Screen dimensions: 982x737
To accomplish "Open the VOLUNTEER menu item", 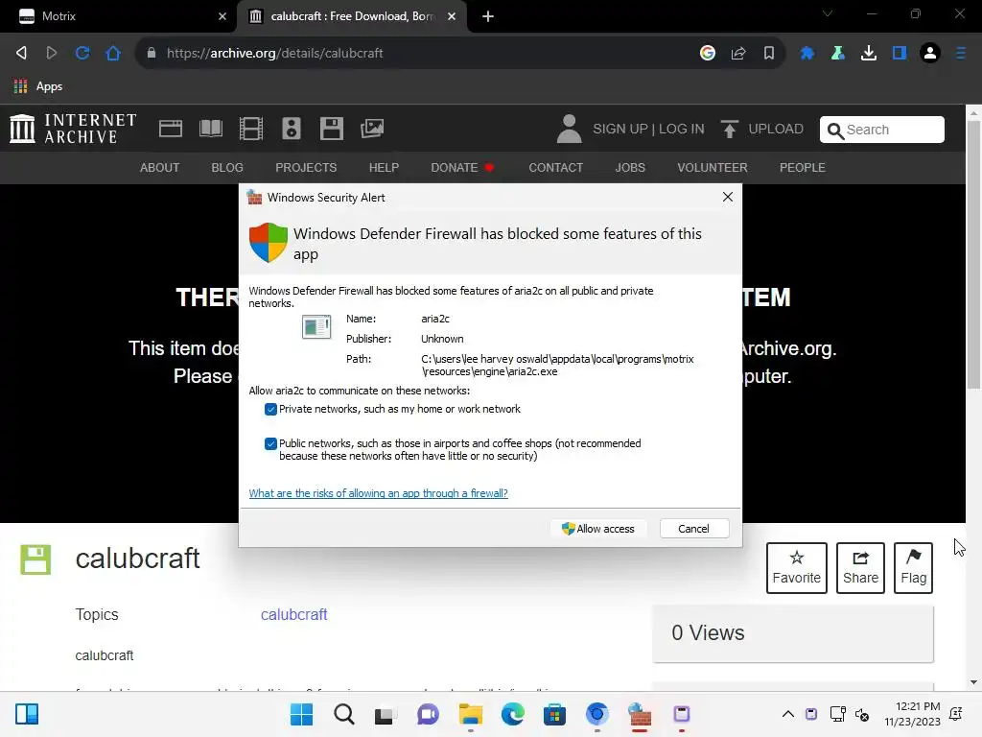I will (x=713, y=168).
